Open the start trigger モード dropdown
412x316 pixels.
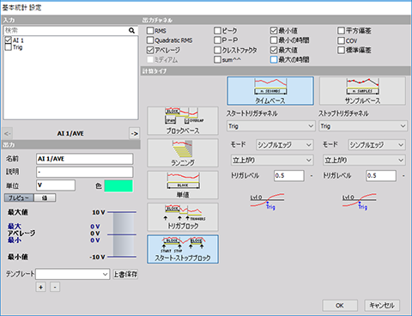coord(285,145)
